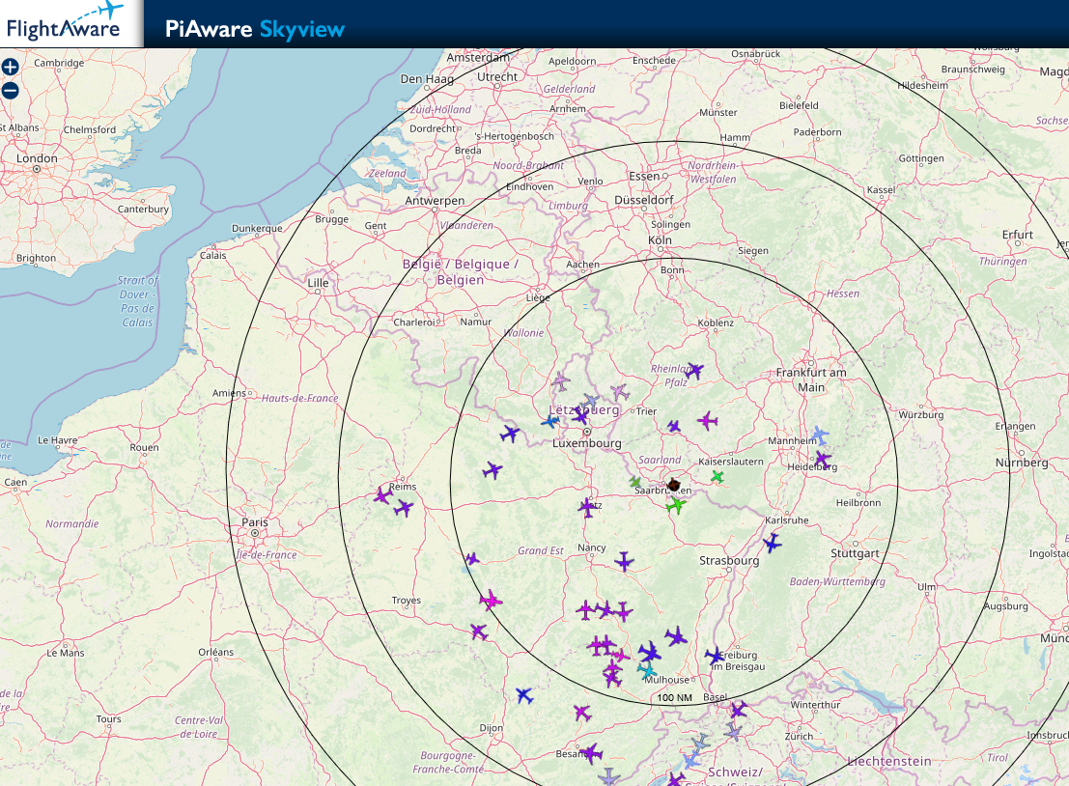Screen dimensions: 1069x786
Task: Select the magenta aircraft northeast of Dijon
Action: point(581,713)
